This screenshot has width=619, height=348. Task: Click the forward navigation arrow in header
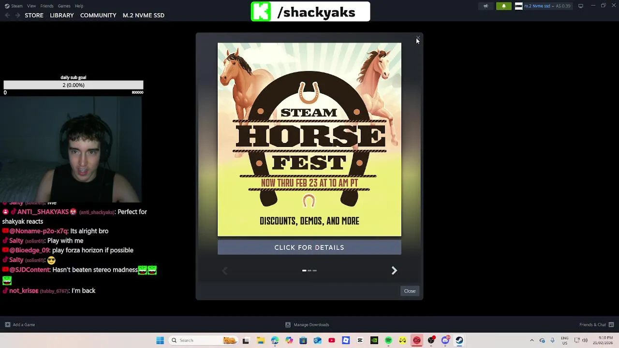click(17, 15)
